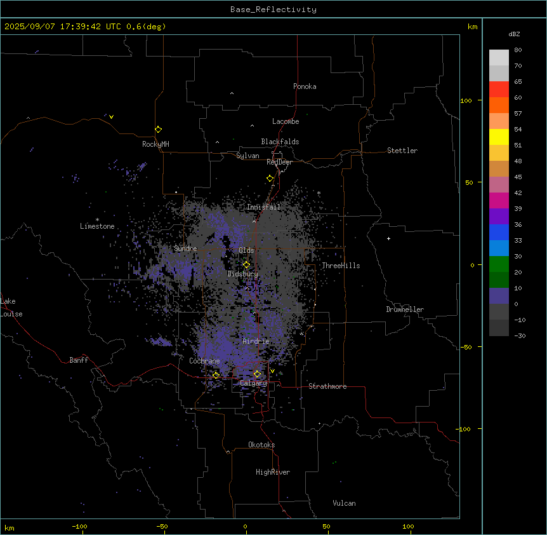Image resolution: width=547 pixels, height=535 pixels.
Task: Click the green 30 dBZ legend swatch
Action: (x=499, y=264)
